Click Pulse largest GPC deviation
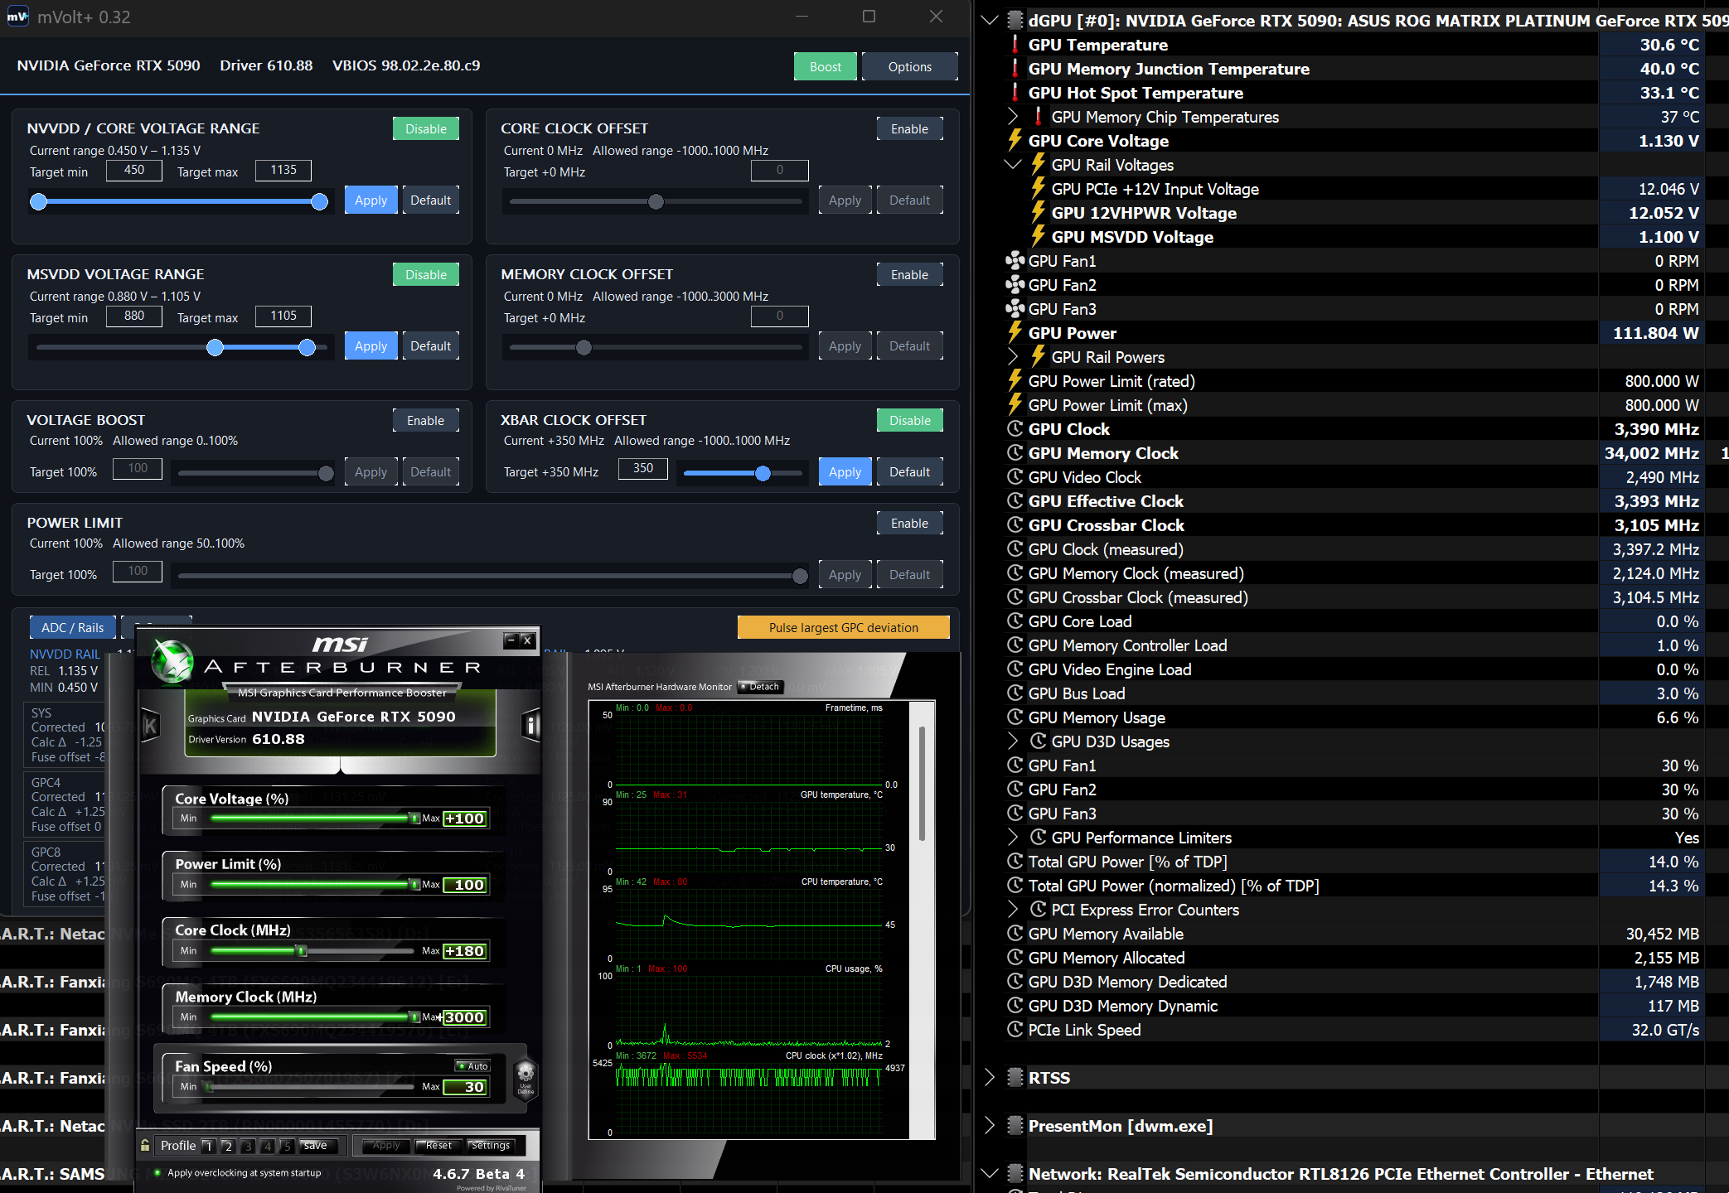Screen dimensions: 1729x1193 click(844, 628)
